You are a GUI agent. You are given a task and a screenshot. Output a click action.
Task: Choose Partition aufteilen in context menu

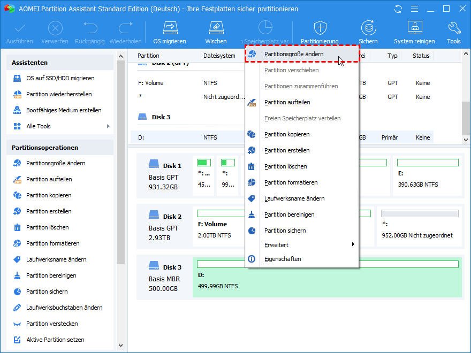tap(302, 102)
